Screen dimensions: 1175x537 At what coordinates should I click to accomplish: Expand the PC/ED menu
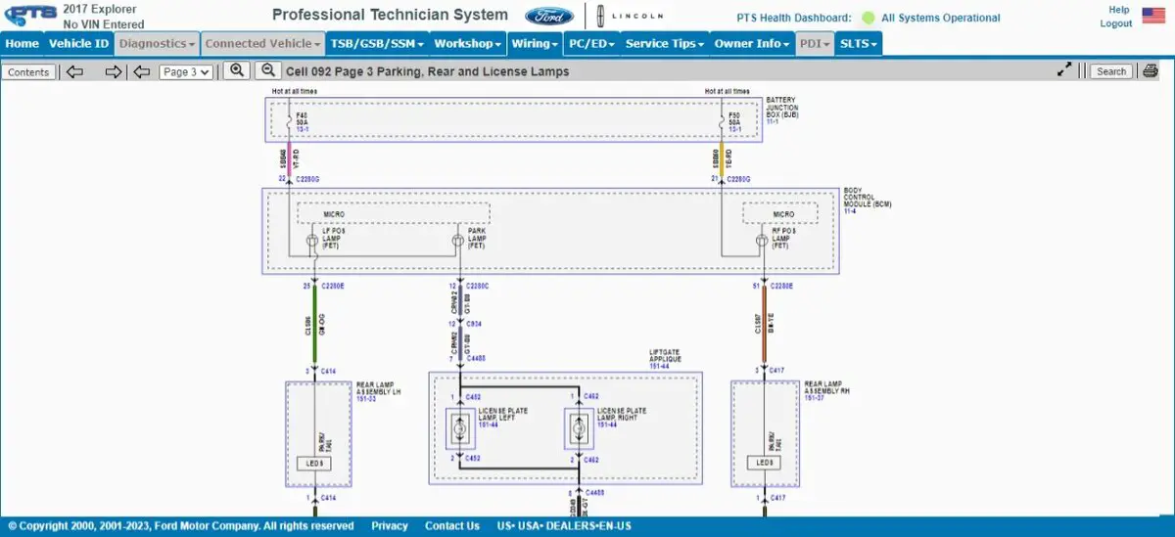[590, 43]
